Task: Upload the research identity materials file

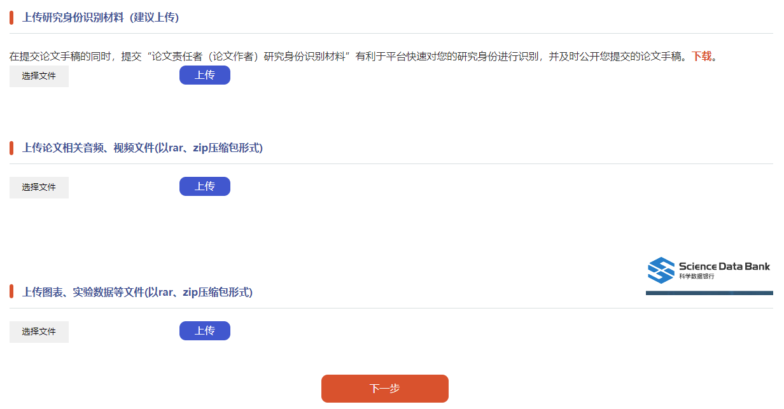Action: pyautogui.click(x=204, y=75)
